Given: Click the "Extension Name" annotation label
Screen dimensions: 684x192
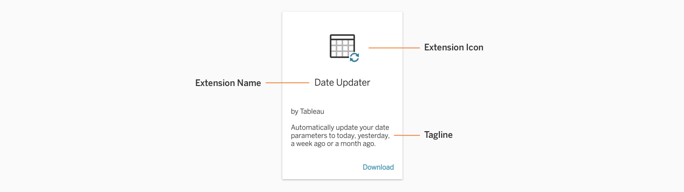Looking at the screenshot, I should 228,83.
